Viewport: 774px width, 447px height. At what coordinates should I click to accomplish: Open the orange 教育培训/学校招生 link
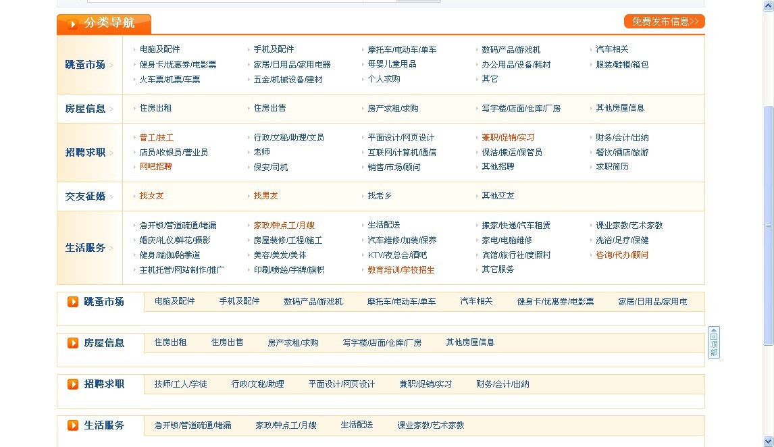pos(401,270)
